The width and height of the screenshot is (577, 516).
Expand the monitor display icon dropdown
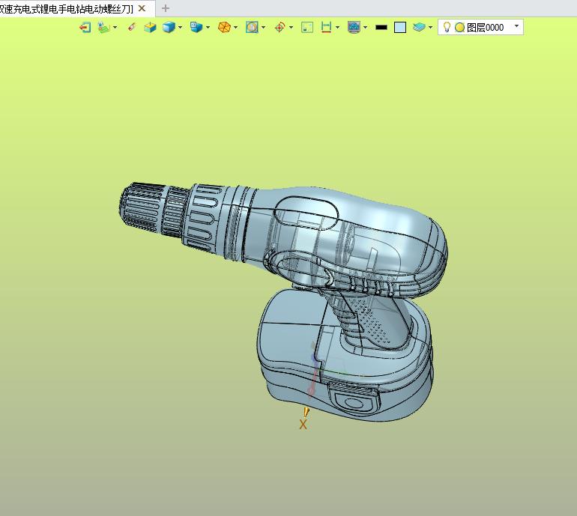[x=366, y=27]
